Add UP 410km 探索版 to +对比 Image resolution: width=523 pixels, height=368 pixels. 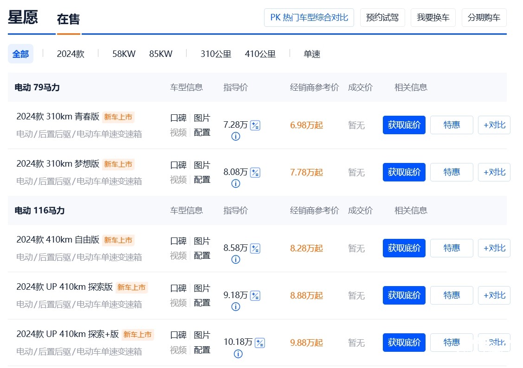coord(494,295)
